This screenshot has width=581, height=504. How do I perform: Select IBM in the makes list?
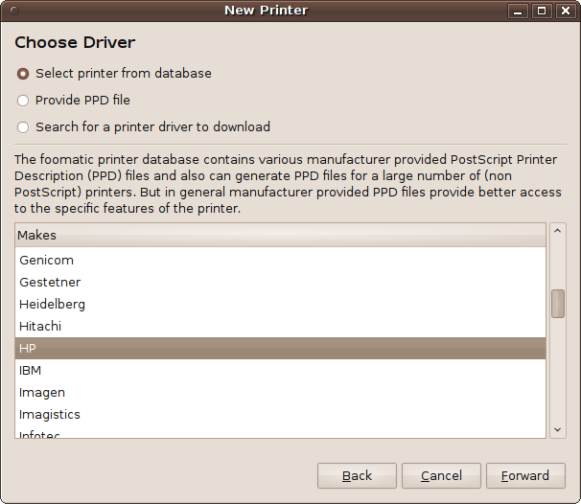[x=280, y=370]
